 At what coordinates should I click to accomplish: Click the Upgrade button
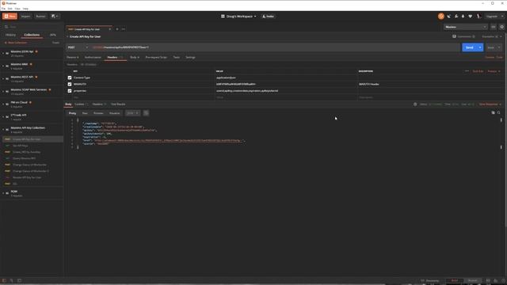click(x=492, y=16)
